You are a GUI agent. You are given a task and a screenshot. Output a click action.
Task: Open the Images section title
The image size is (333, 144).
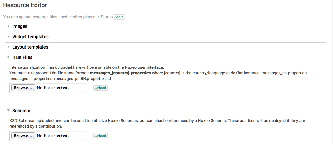click(20, 27)
